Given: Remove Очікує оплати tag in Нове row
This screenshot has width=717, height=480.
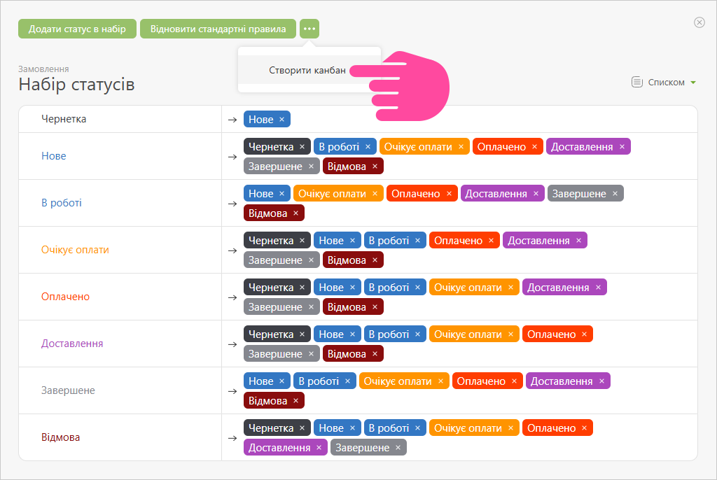Looking at the screenshot, I should (x=461, y=147).
